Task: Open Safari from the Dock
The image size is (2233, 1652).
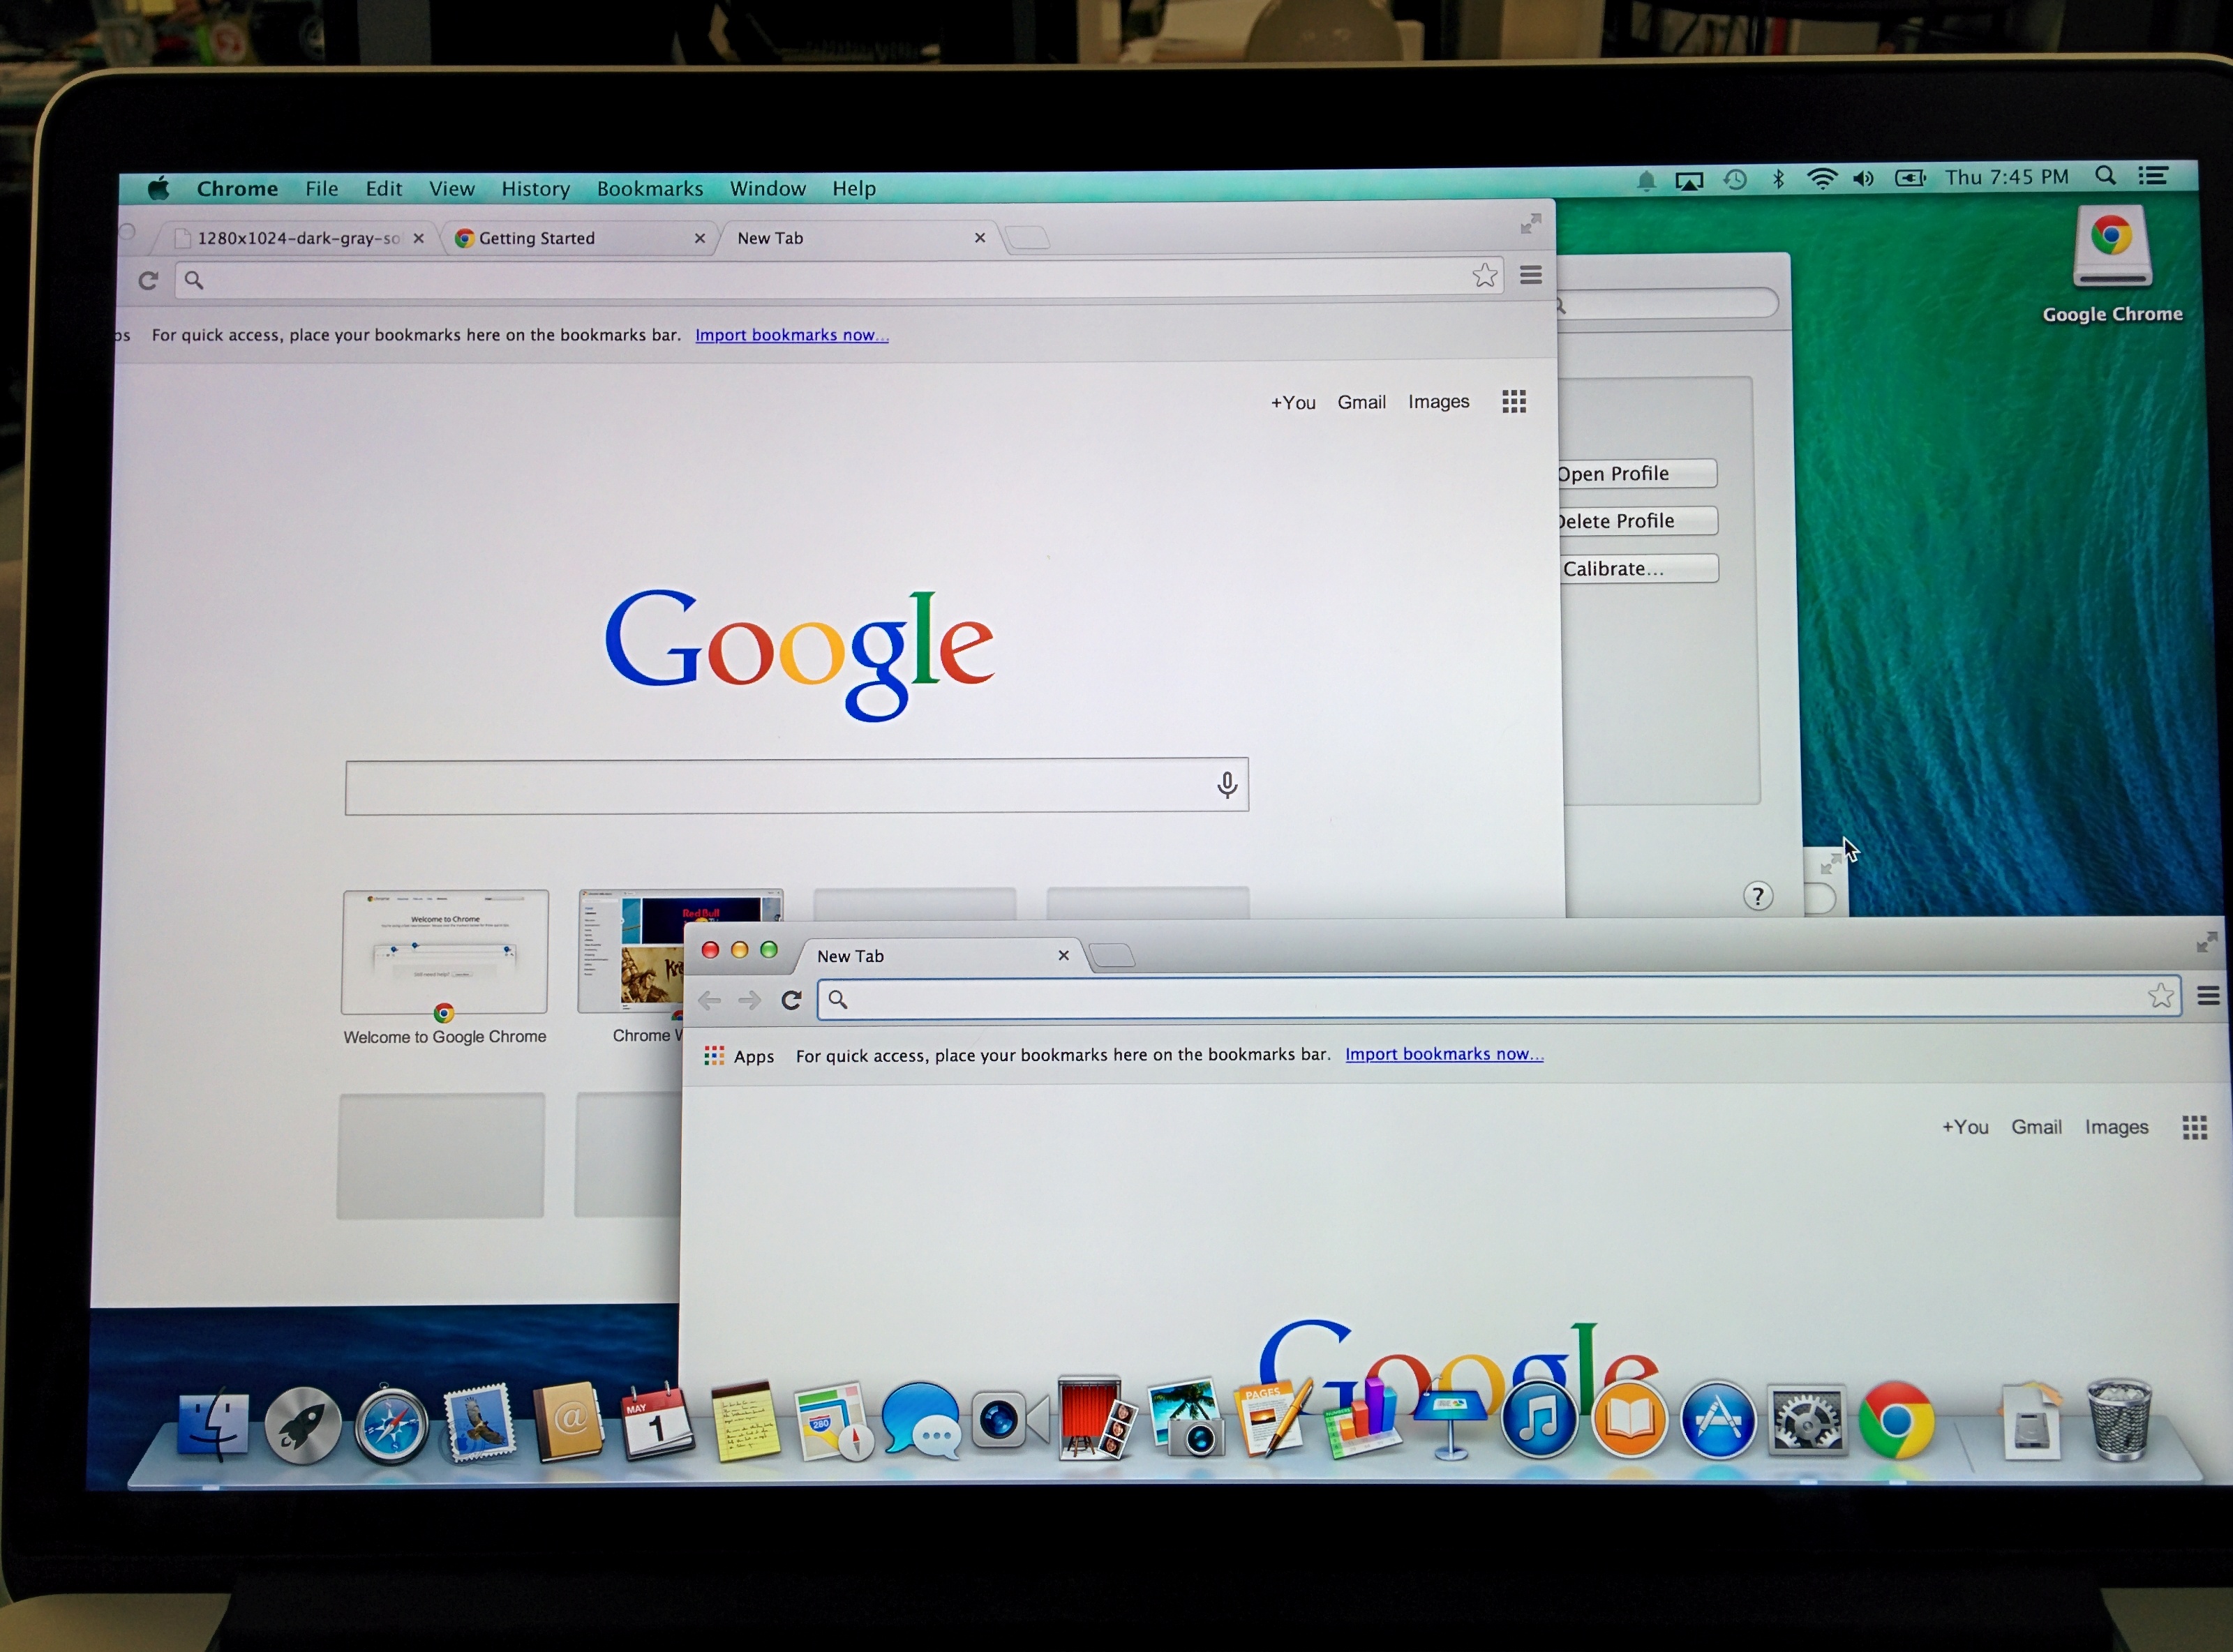Action: pos(391,1425)
